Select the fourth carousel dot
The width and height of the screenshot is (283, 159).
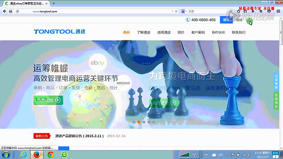[x=149, y=122]
